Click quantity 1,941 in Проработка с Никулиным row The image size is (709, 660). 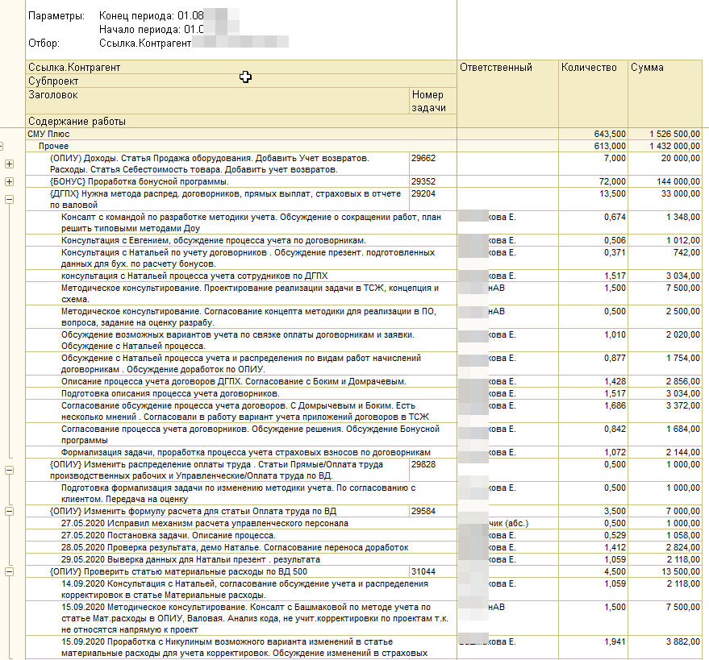[x=615, y=642]
